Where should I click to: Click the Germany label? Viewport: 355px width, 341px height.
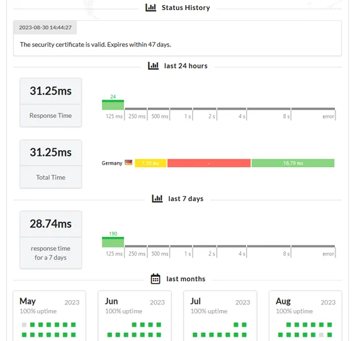tap(112, 163)
